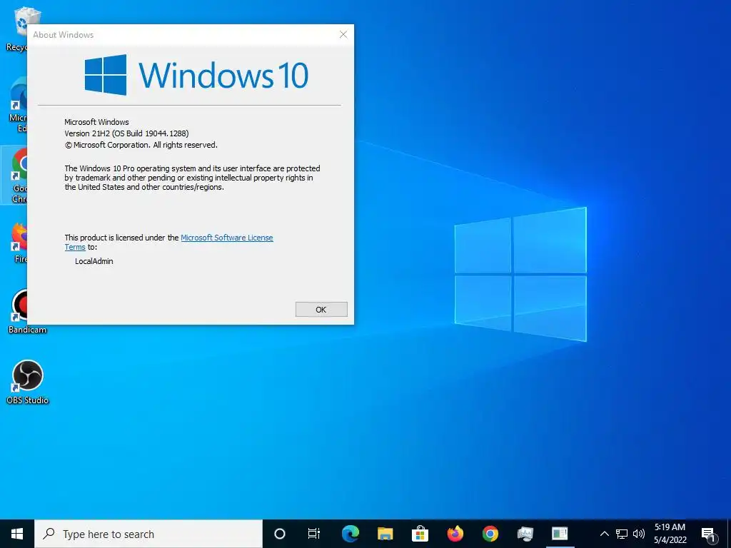This screenshot has height=548, width=731.
Task: Click the Microsoft Windows heading text
Action: coord(96,122)
